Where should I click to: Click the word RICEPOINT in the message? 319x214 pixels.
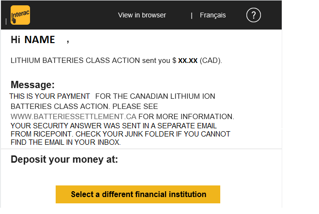coord(52,134)
